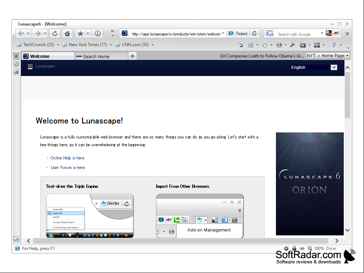Viewport: 364px width, 273px height.
Task: Click the horizontal scrollbar left arrow
Action: [28, 241]
